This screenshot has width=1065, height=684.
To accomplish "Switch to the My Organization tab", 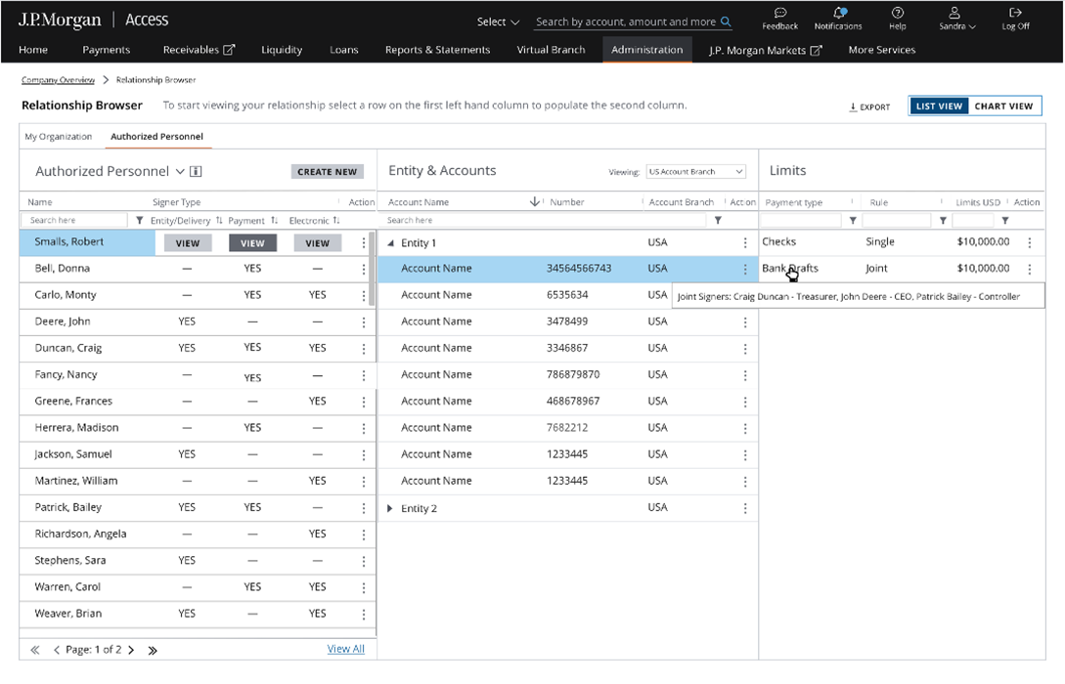I will [x=59, y=137].
